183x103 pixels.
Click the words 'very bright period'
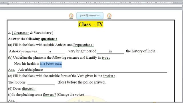(82, 51)
